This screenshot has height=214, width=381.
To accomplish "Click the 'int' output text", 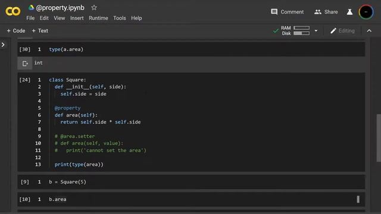I will 38,63.
